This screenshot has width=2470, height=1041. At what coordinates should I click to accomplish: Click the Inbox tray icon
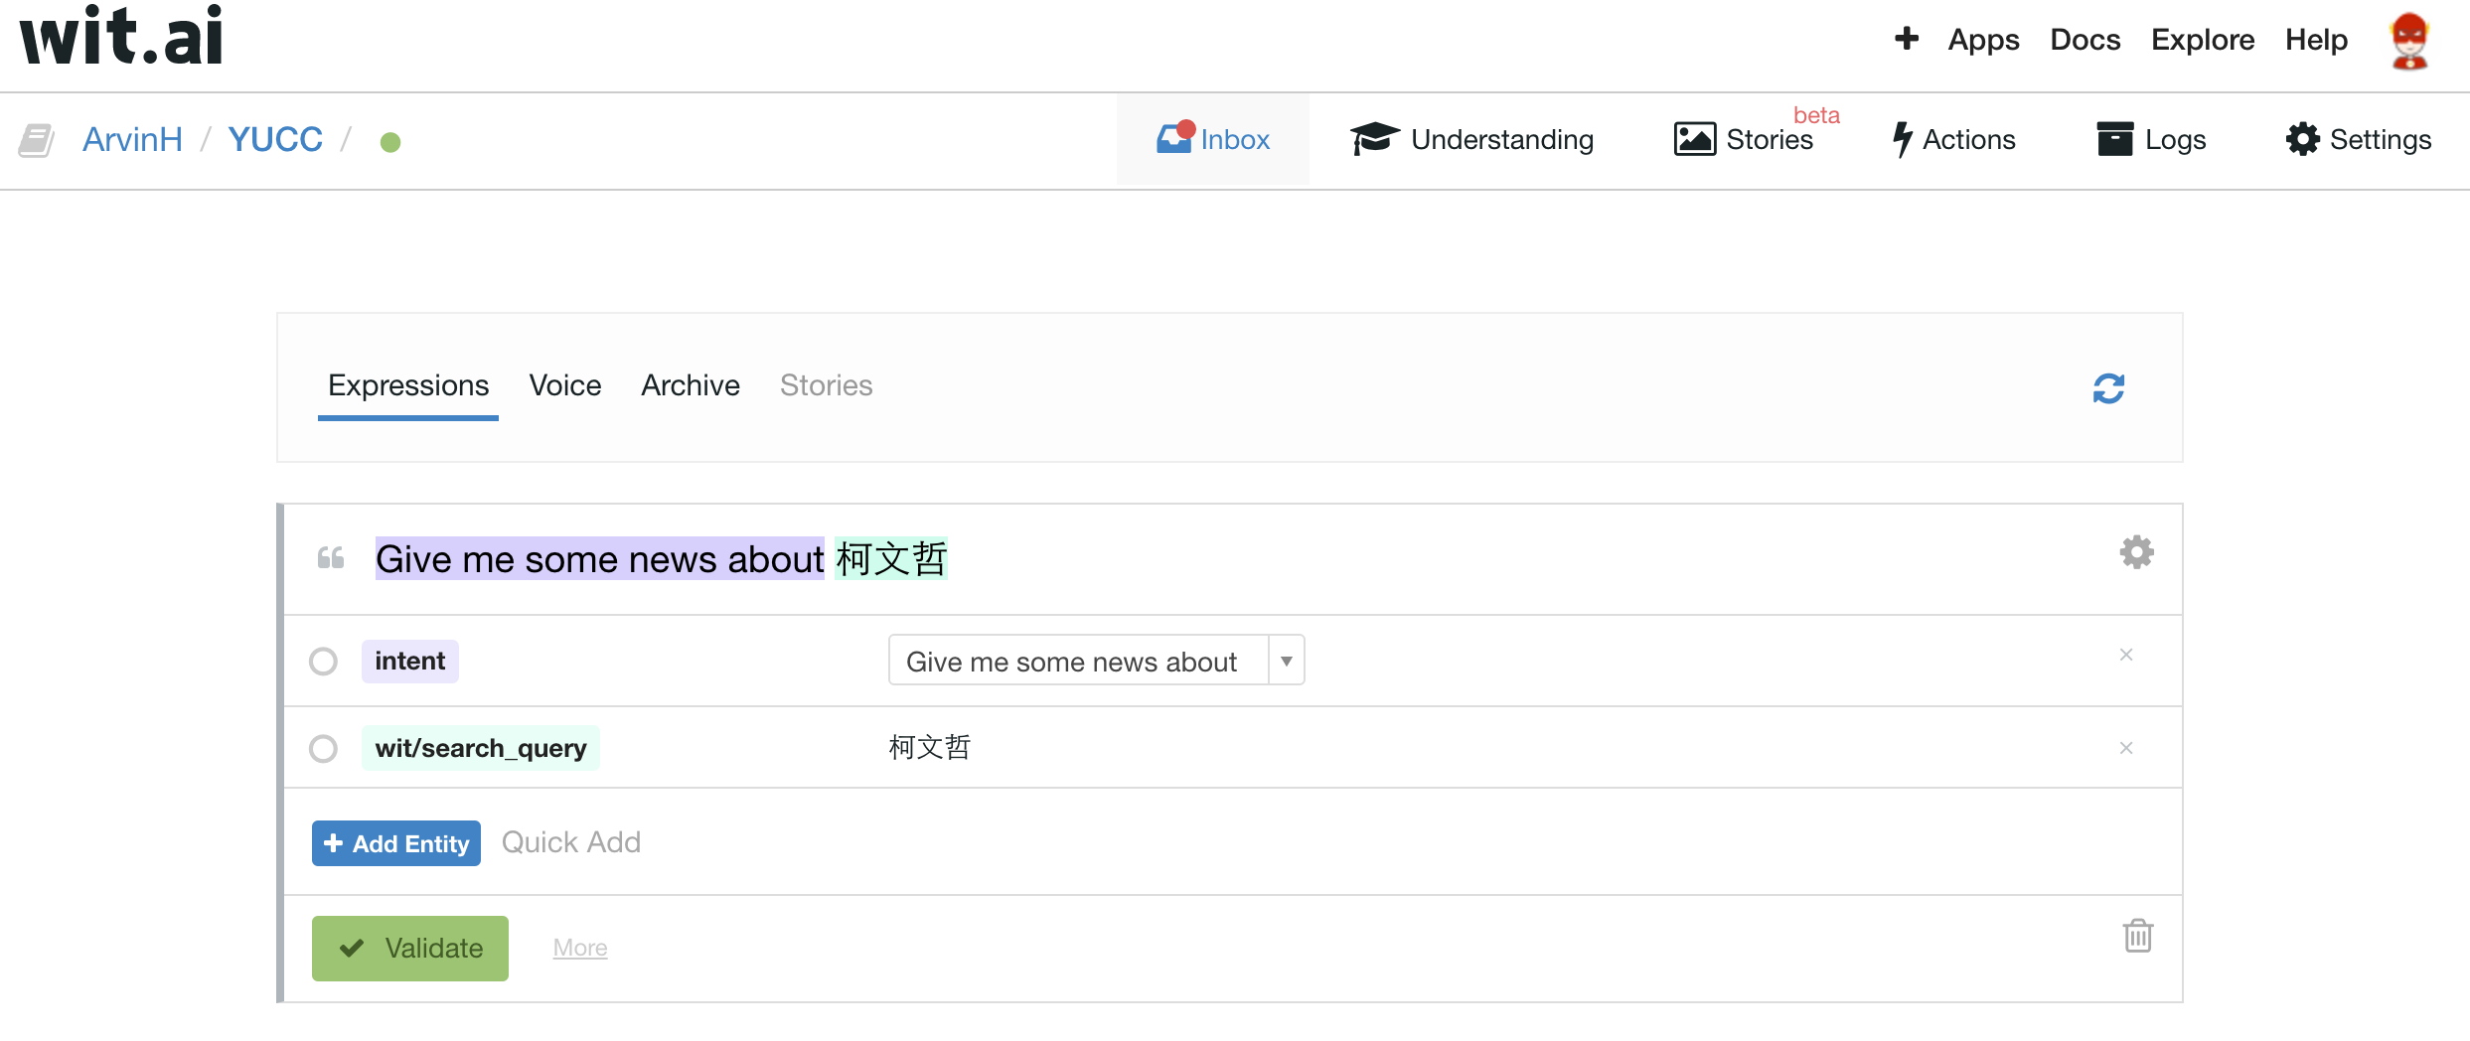[1174, 137]
